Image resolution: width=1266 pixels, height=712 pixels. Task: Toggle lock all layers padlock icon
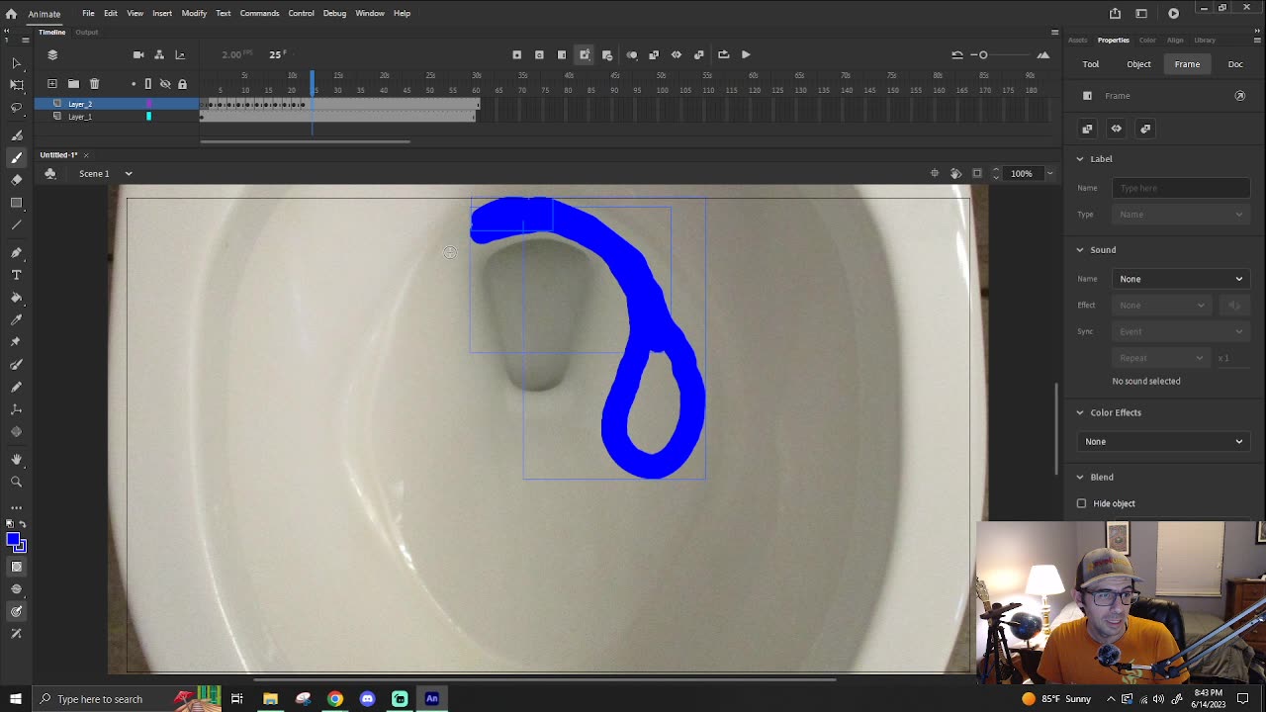[182, 84]
